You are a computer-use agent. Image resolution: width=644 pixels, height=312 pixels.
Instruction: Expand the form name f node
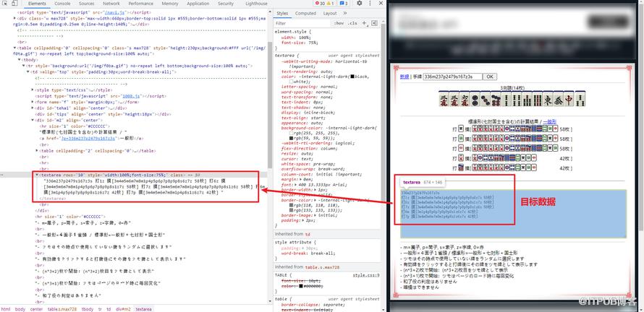(x=33, y=102)
